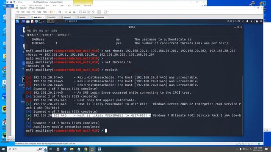Switch to the Gateway VM tab
271x152 pixels.
(22, 17)
